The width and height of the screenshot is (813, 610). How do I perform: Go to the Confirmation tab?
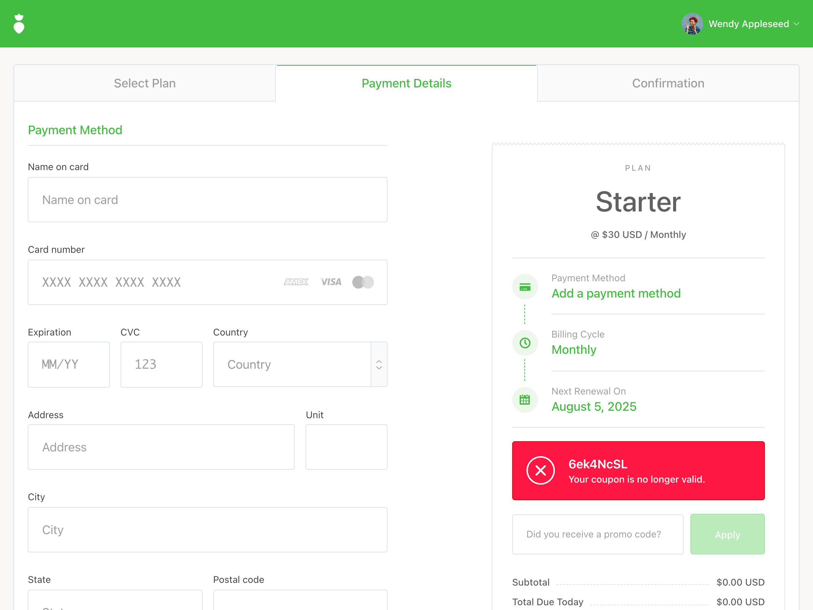(x=668, y=83)
